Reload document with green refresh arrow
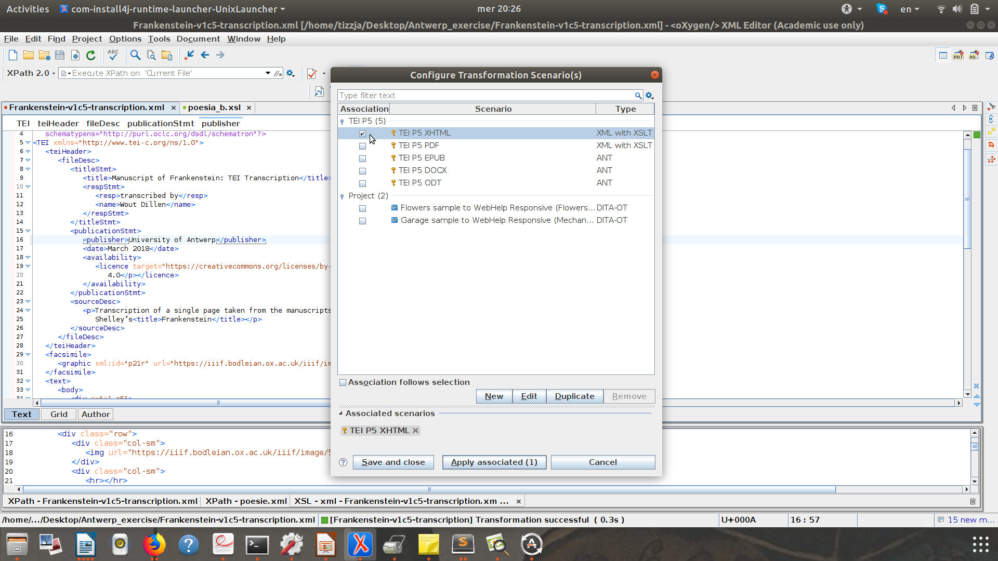This screenshot has height=561, width=998. click(91, 55)
